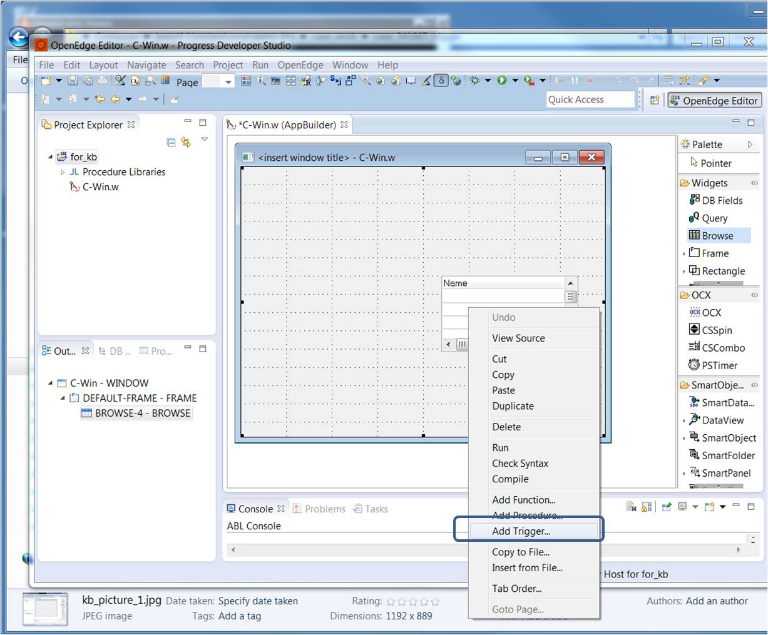Screen dimensions: 768x635
Task: Click the Open Perspective icon near OpenEdge Editor
Action: (x=653, y=99)
